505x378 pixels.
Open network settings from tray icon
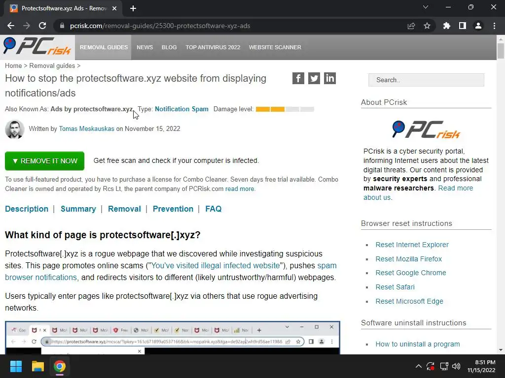pyautogui.click(x=444, y=366)
